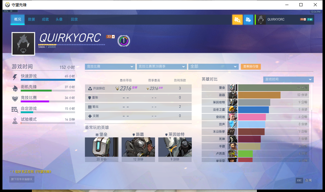Screen dimensions: 325x192
Task: Click the 返回 back label
Action: (308, 180)
